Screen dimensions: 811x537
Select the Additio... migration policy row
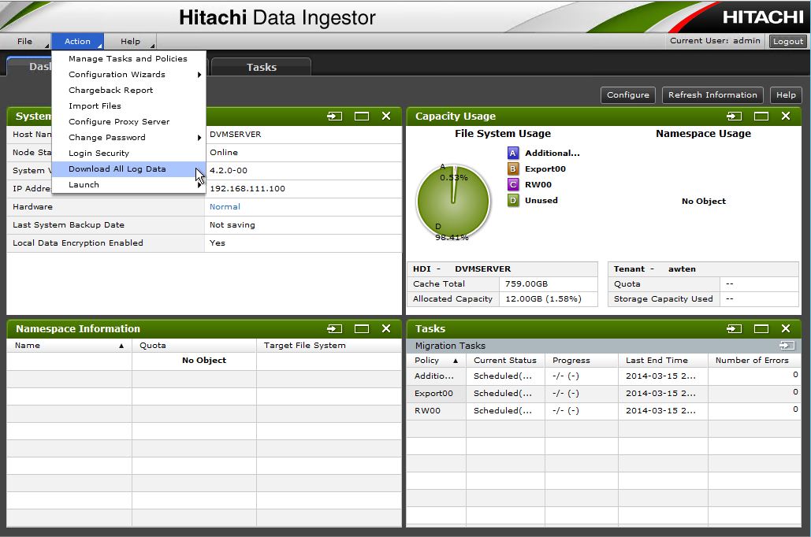point(604,376)
